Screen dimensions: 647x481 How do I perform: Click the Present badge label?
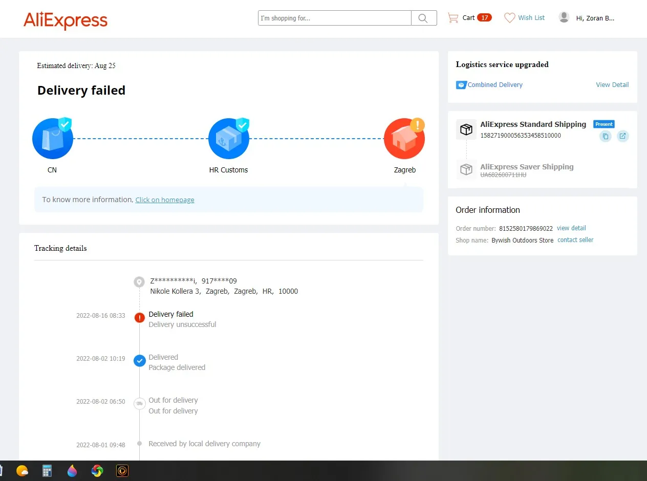point(604,124)
